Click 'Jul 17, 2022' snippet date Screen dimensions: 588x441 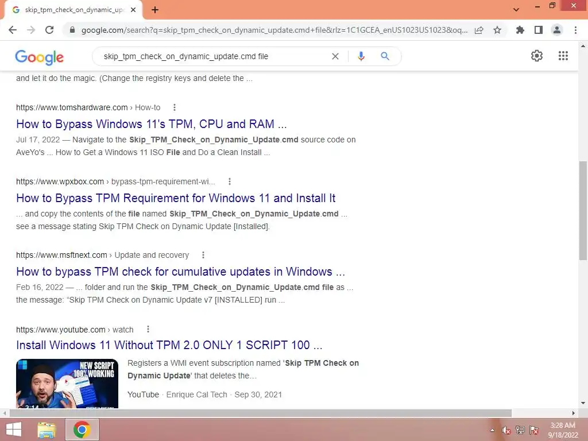(x=38, y=140)
